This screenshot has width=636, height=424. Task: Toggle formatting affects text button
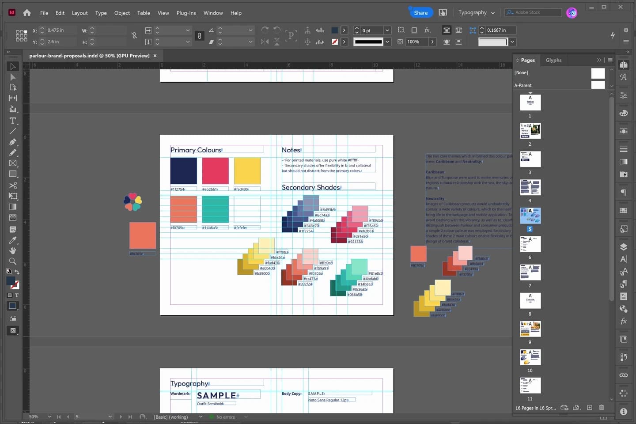[17, 295]
